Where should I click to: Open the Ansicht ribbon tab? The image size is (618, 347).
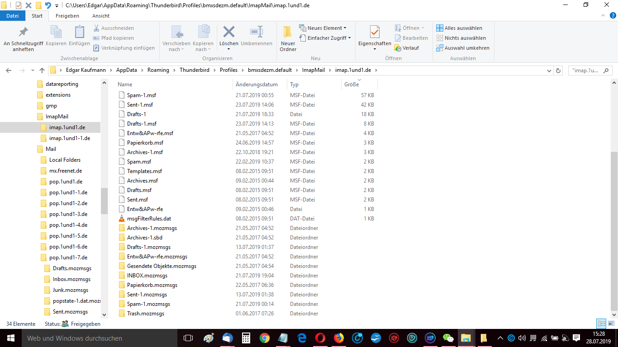pos(101,16)
